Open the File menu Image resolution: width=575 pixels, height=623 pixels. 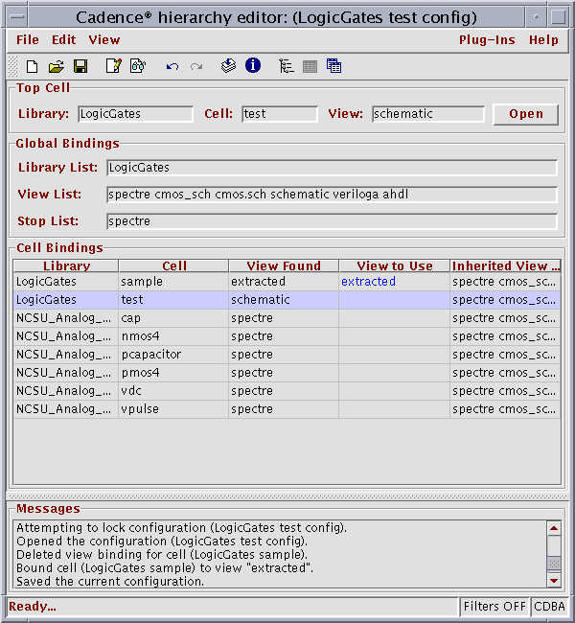[x=28, y=39]
